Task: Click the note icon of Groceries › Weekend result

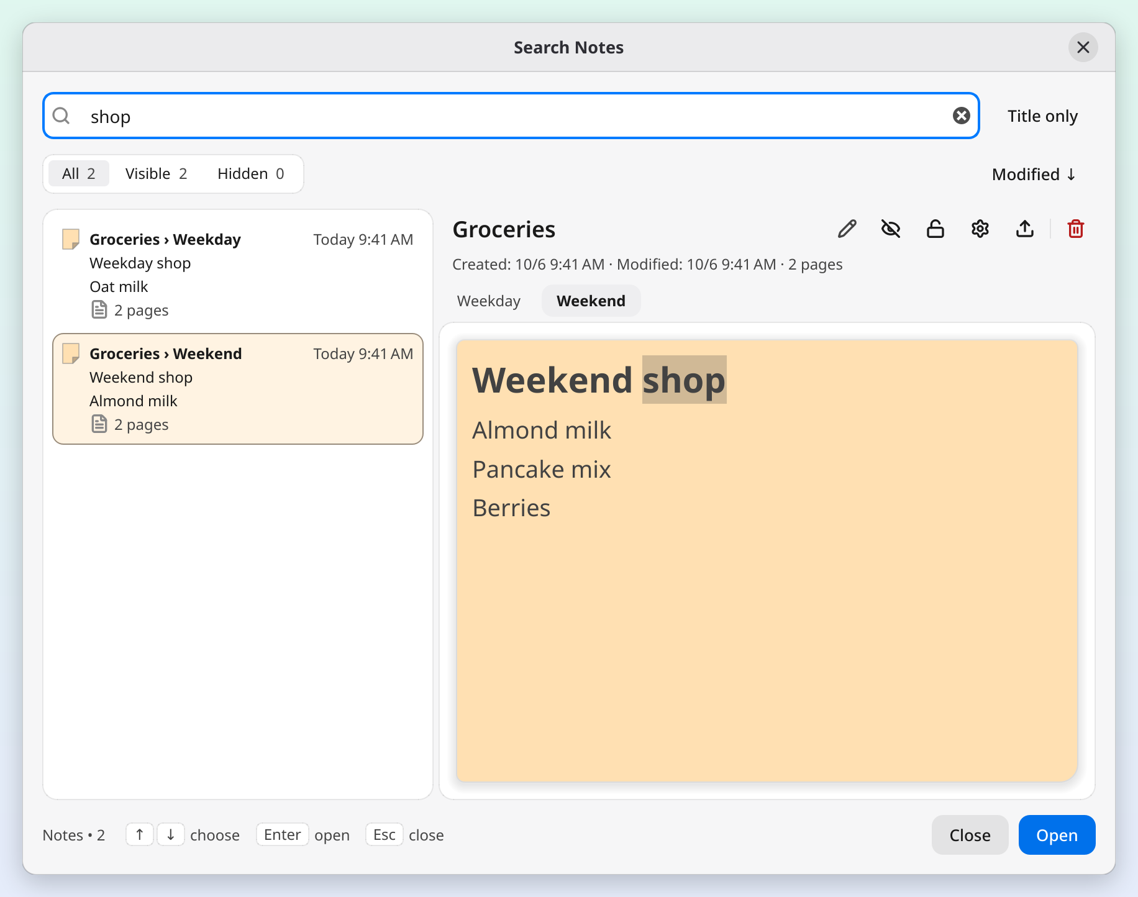Action: coord(71,353)
